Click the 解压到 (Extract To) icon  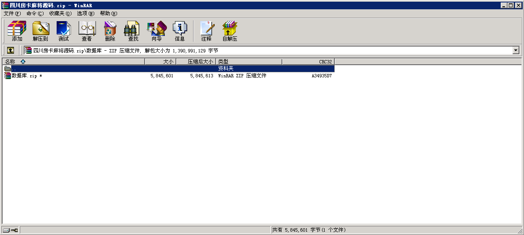click(x=41, y=31)
